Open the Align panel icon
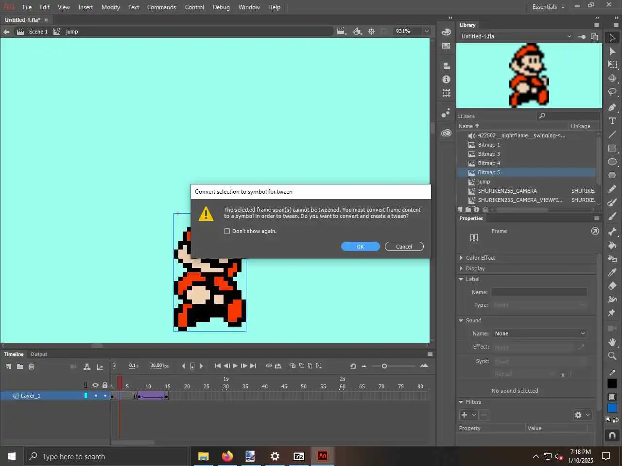Image resolution: width=622 pixels, height=466 pixels. click(446, 66)
